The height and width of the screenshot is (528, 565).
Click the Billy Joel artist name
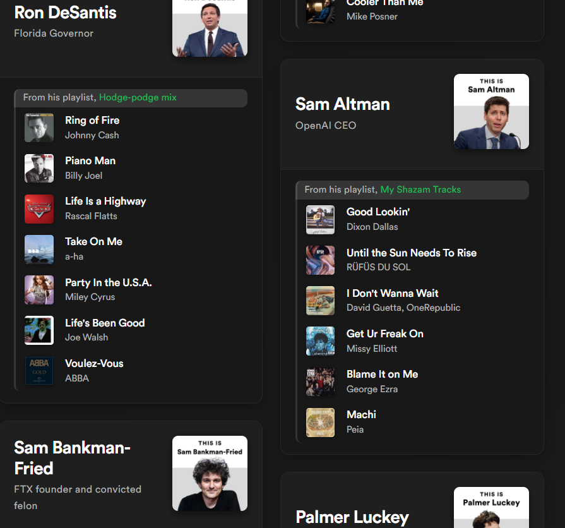pyautogui.click(x=83, y=176)
